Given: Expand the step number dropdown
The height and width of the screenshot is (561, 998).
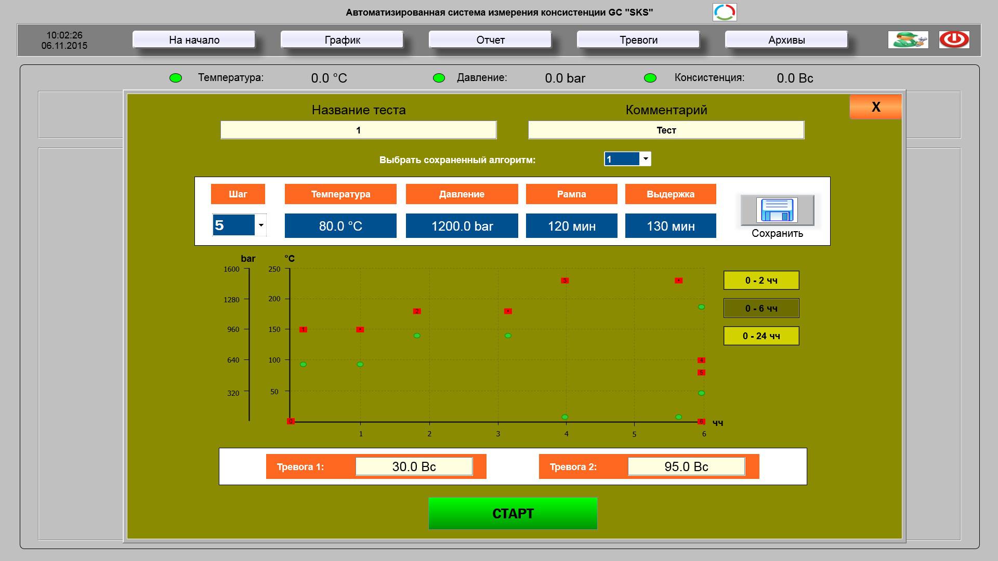Looking at the screenshot, I should (261, 225).
